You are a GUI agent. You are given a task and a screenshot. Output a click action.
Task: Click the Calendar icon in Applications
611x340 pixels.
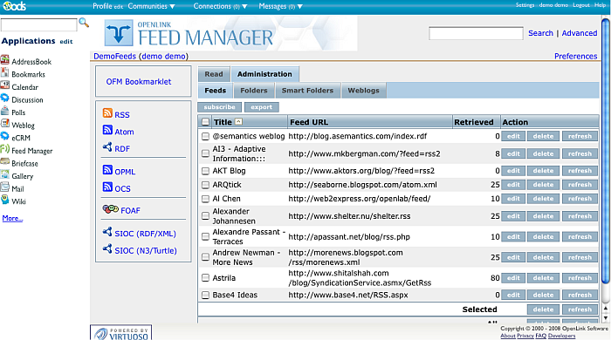click(4, 85)
